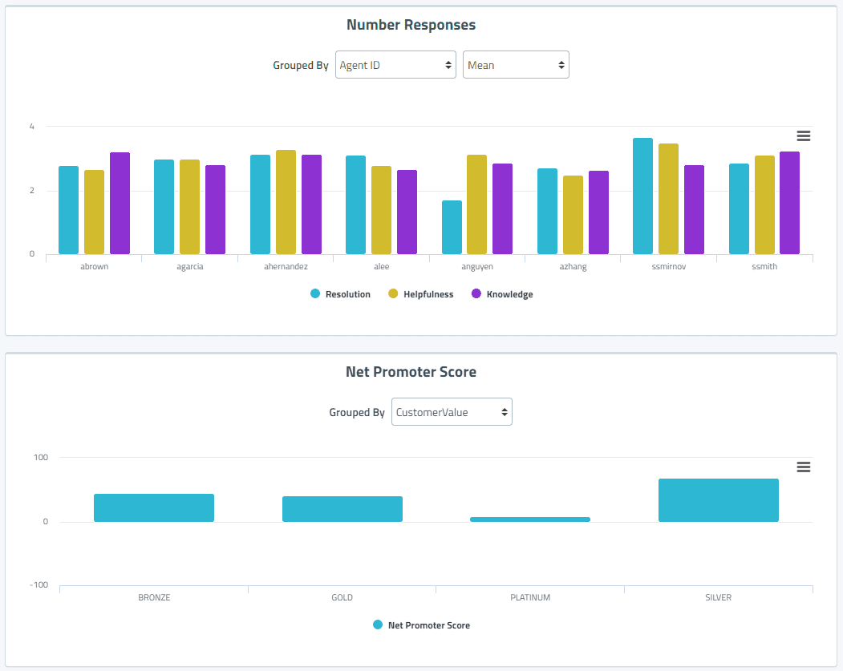Click the Number Responses chart title

click(x=410, y=25)
